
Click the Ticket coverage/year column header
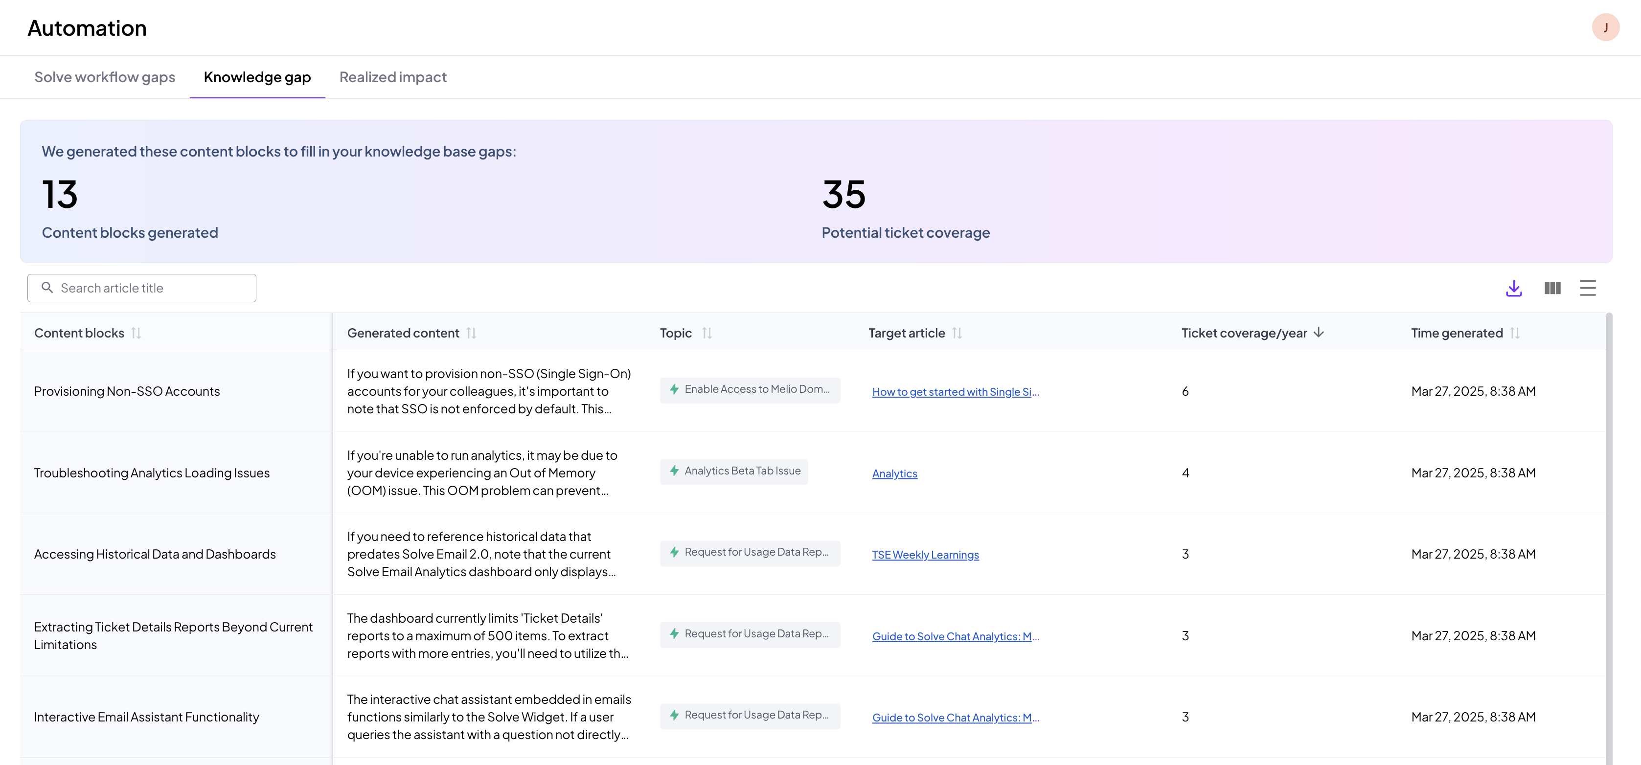pyautogui.click(x=1244, y=333)
